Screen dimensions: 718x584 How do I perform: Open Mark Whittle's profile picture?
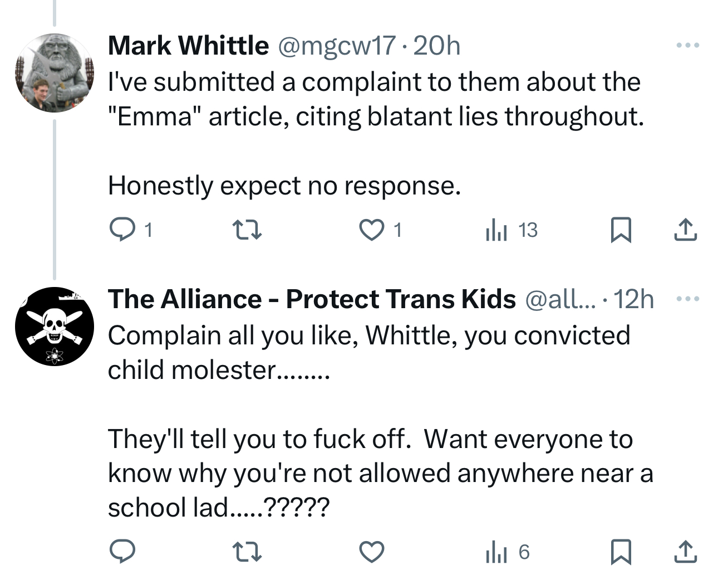[55, 73]
